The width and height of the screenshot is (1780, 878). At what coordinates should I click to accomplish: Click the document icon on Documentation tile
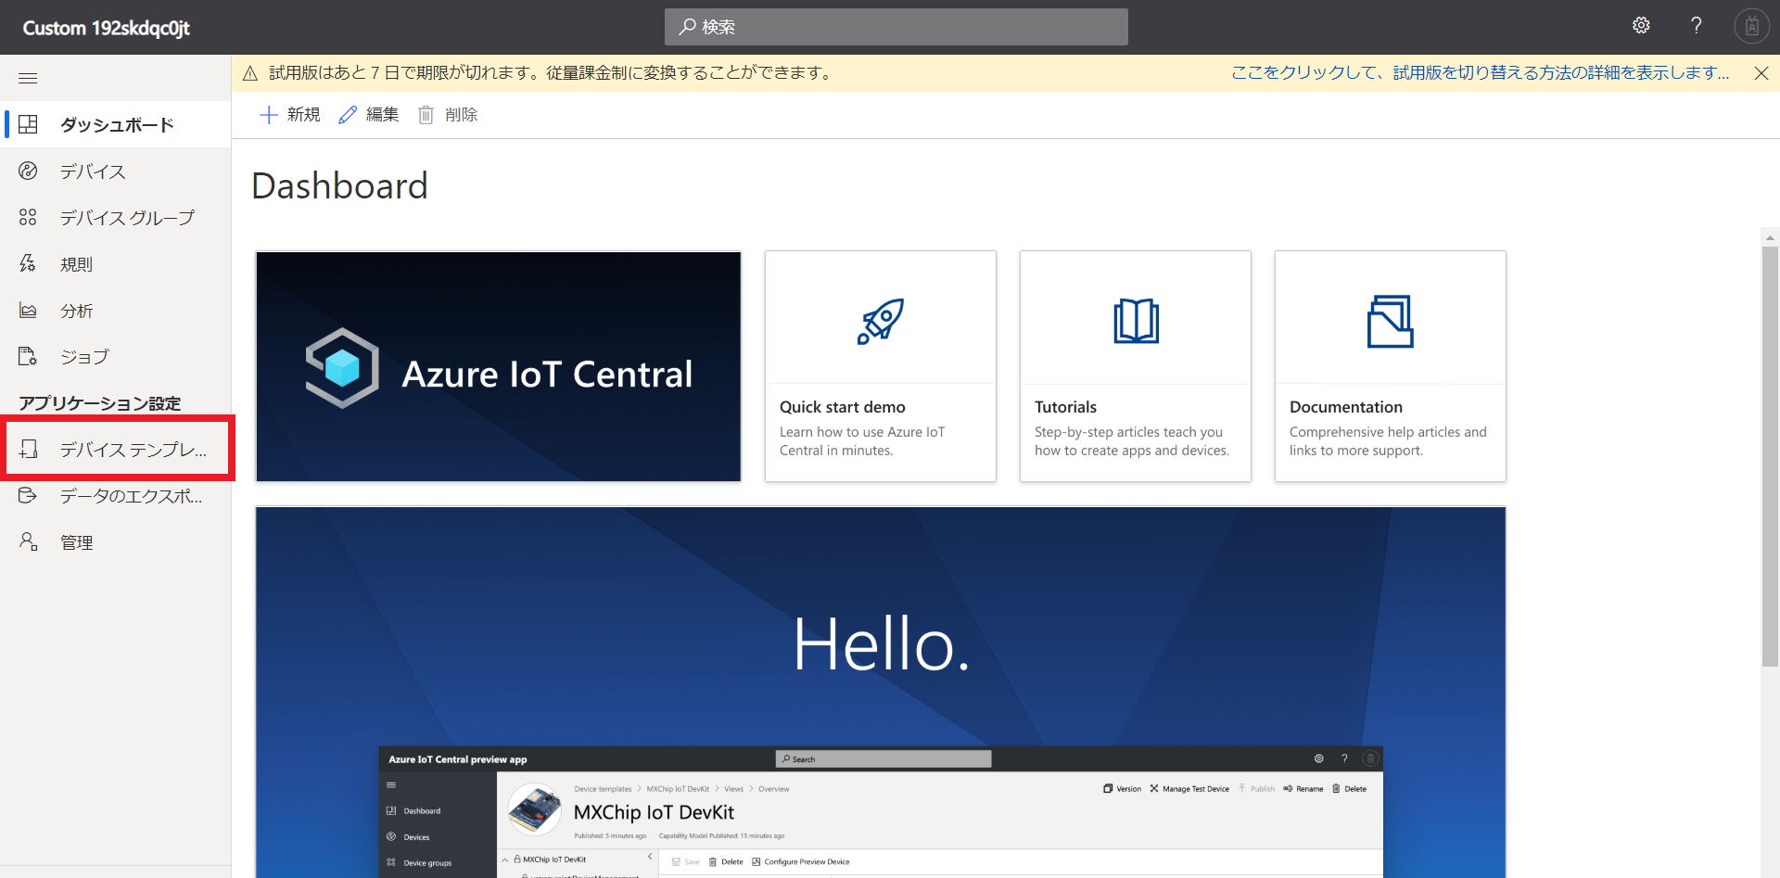(1391, 321)
